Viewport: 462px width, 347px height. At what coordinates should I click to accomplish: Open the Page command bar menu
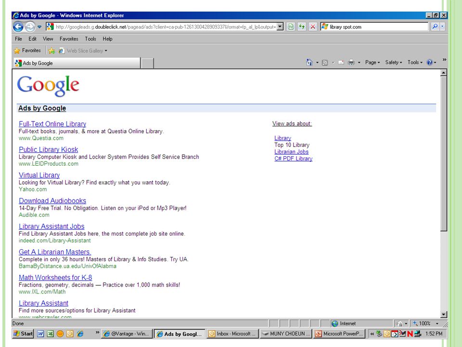[372, 62]
